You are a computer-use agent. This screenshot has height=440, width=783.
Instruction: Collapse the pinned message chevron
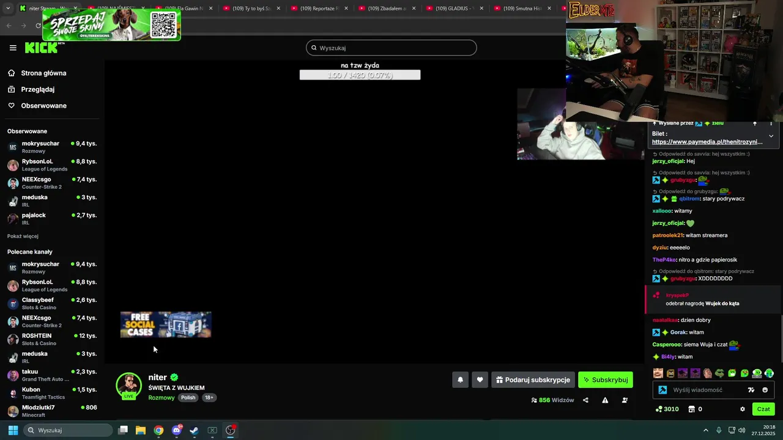[x=771, y=136]
